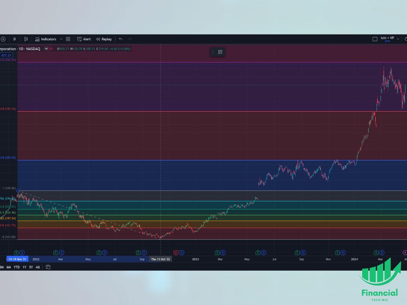
Task: Open the layout setup square icon
Action: 375,39
